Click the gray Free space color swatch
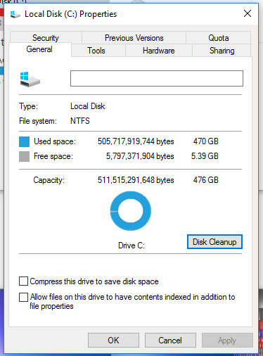The image size is (263, 356). pyautogui.click(x=24, y=156)
